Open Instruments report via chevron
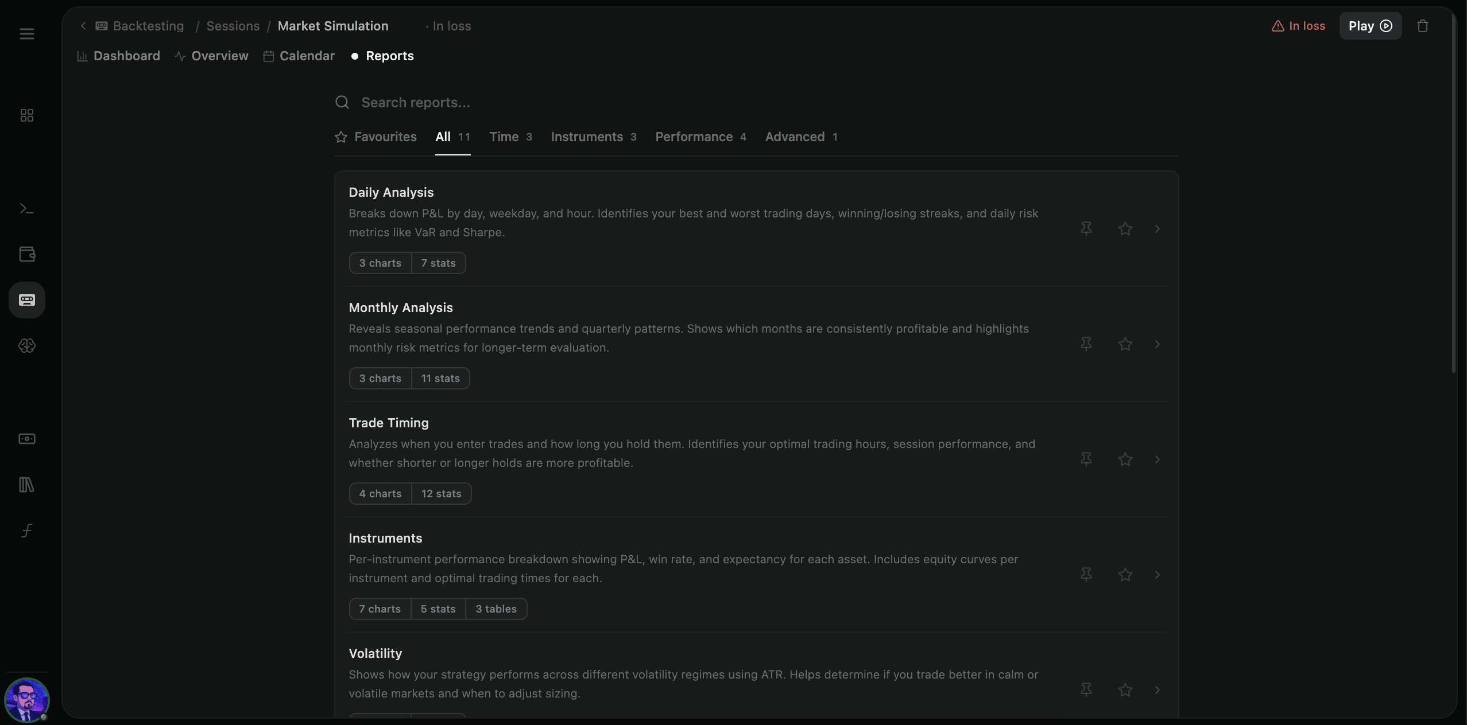Image resolution: width=1467 pixels, height=725 pixels. (1157, 575)
